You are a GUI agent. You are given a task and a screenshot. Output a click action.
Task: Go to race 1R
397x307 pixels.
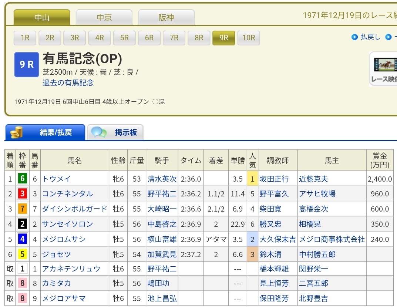tap(25, 38)
